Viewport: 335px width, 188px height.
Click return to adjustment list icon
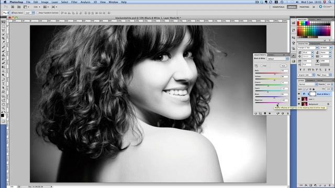pos(255,113)
